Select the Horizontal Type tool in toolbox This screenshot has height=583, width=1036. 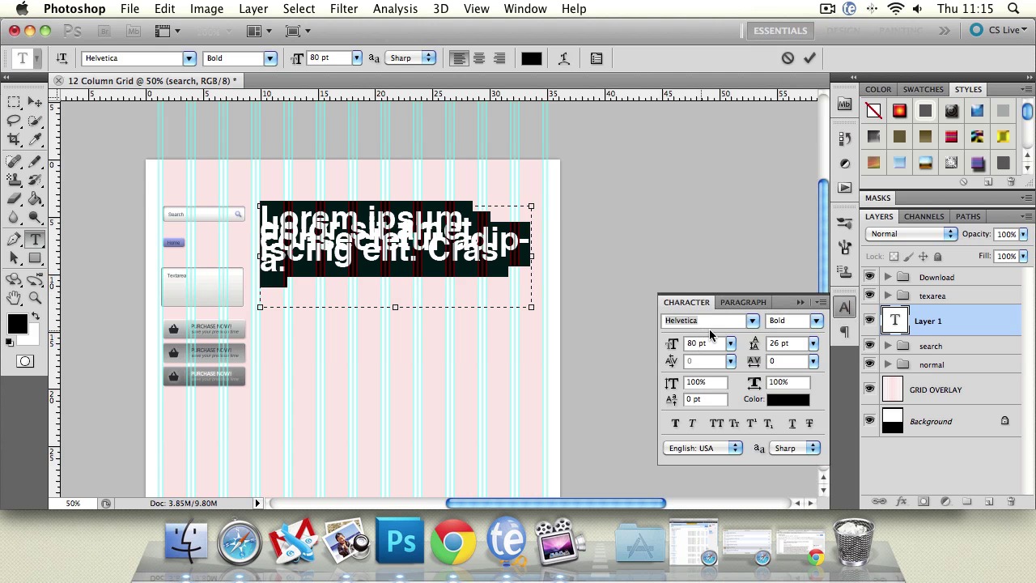35,239
